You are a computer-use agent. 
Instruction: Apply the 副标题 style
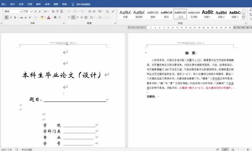click(139, 14)
